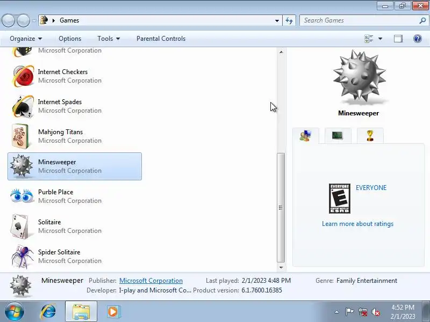Open the recent pages dropdown arrow
Viewport: 430px width, 322px height.
tap(34, 20)
